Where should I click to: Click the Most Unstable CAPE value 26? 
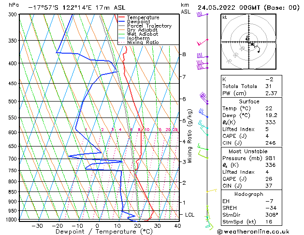point(269,179)
